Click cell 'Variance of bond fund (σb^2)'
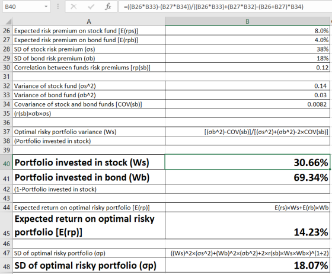This screenshot has height=274, width=332. (x=89, y=95)
